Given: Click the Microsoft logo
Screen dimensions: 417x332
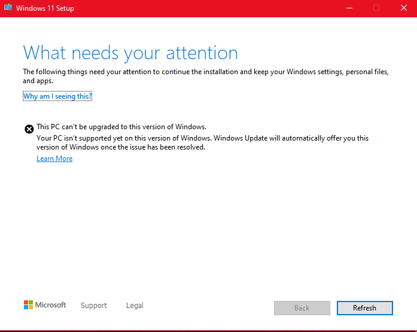Looking at the screenshot, I should tap(45, 305).
